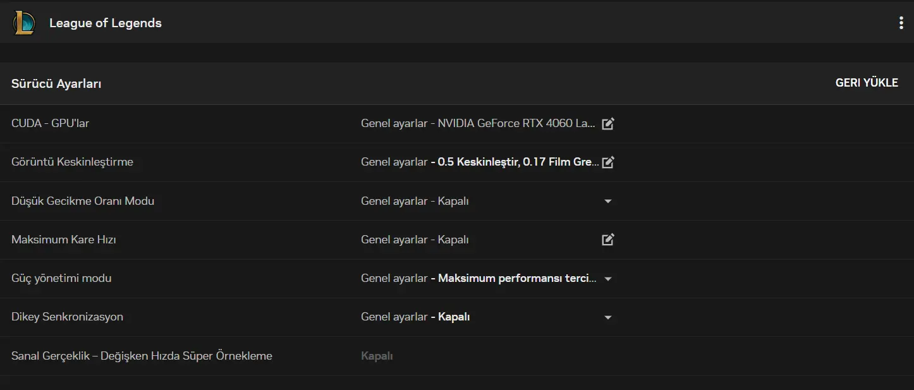Click the Kapalı value of Maksimum Kare Hızı
This screenshot has width=914, height=390.
click(x=453, y=240)
